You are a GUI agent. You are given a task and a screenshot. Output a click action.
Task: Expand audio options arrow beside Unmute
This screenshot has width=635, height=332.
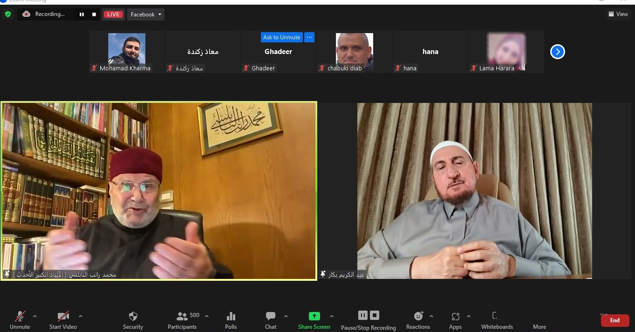pos(35,316)
